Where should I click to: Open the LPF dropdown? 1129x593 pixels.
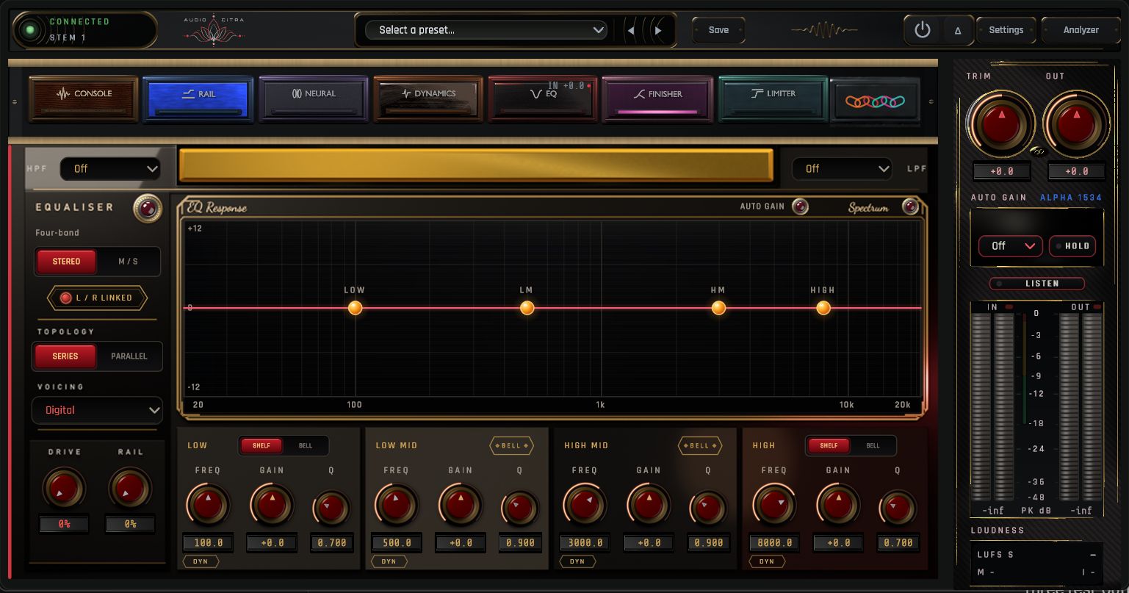point(842,168)
